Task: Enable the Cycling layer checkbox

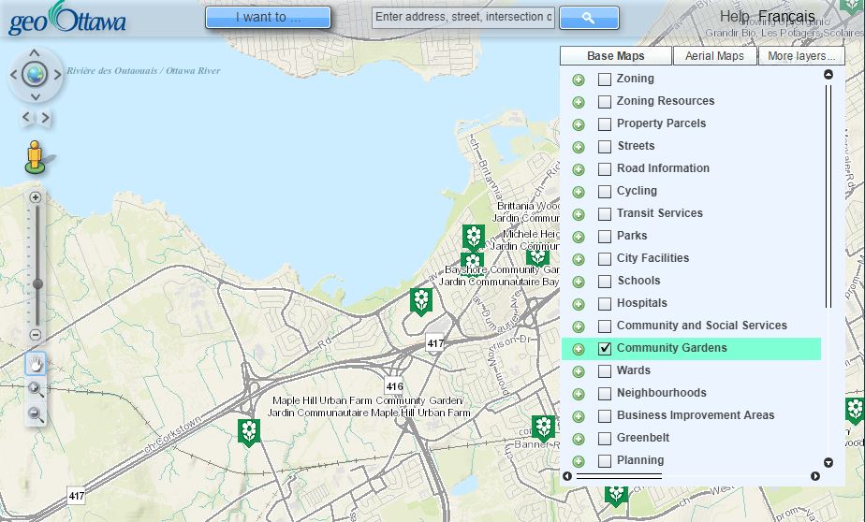Action: coord(605,191)
